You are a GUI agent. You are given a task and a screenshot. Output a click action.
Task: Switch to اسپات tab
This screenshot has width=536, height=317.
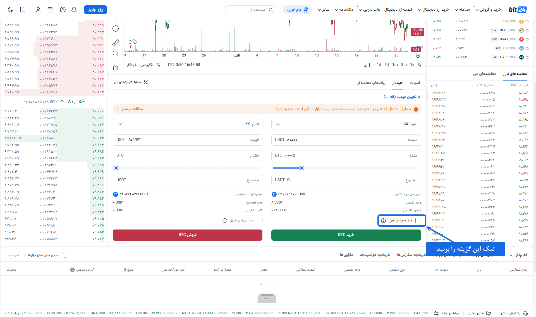tap(415, 83)
